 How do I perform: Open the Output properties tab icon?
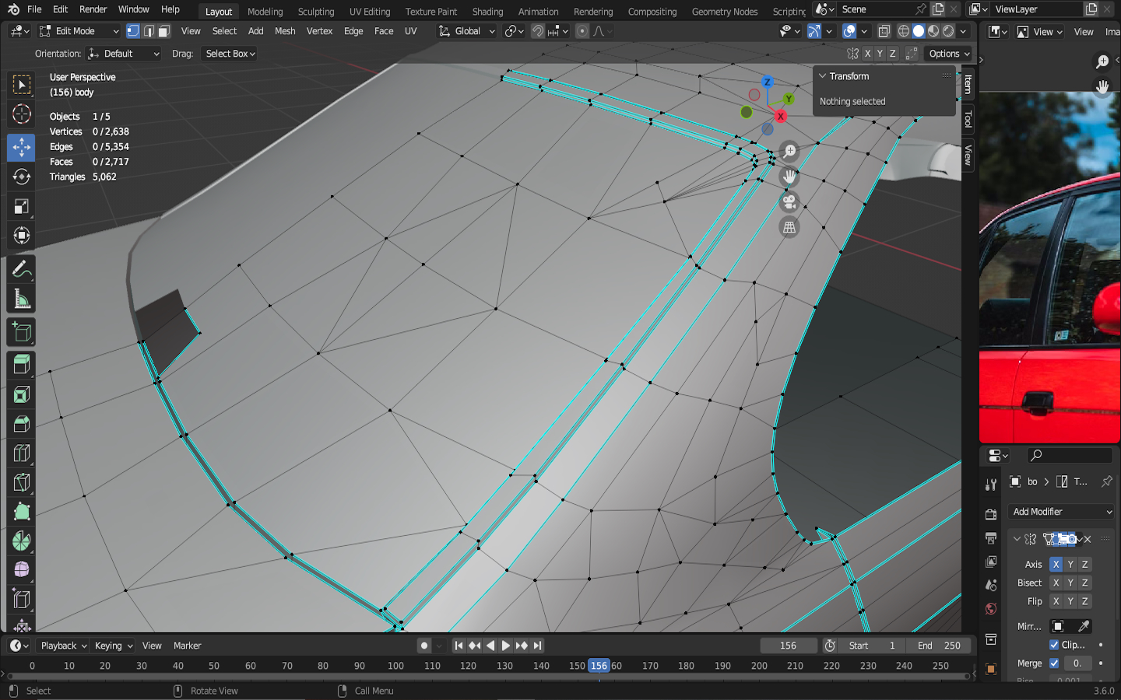991,538
